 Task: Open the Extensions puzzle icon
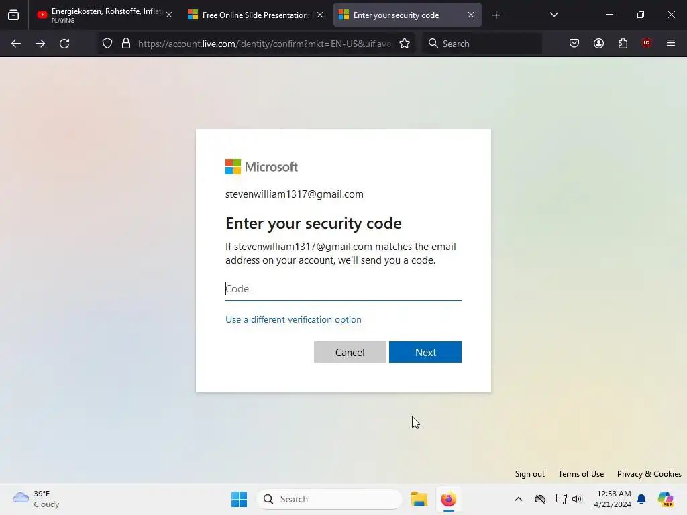pos(623,43)
